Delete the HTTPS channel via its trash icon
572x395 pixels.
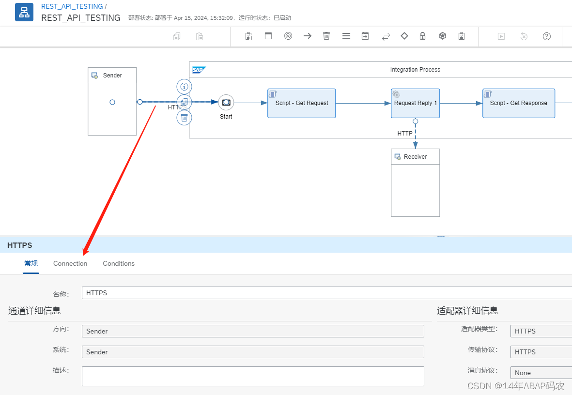click(184, 117)
